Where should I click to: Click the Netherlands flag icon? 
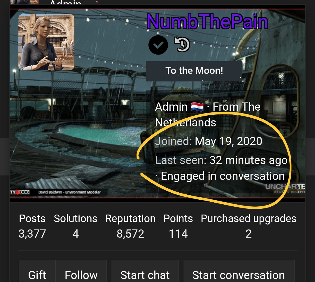[x=197, y=107]
